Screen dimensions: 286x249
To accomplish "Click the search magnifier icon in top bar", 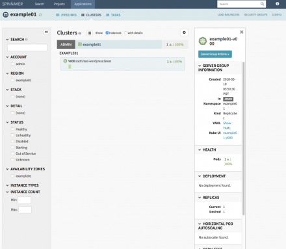I will pyautogui.click(x=262, y=4).
